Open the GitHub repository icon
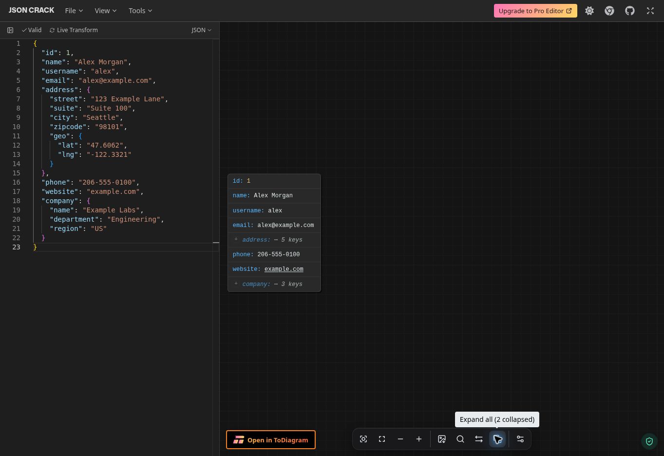The width and height of the screenshot is (664, 456). tap(630, 11)
